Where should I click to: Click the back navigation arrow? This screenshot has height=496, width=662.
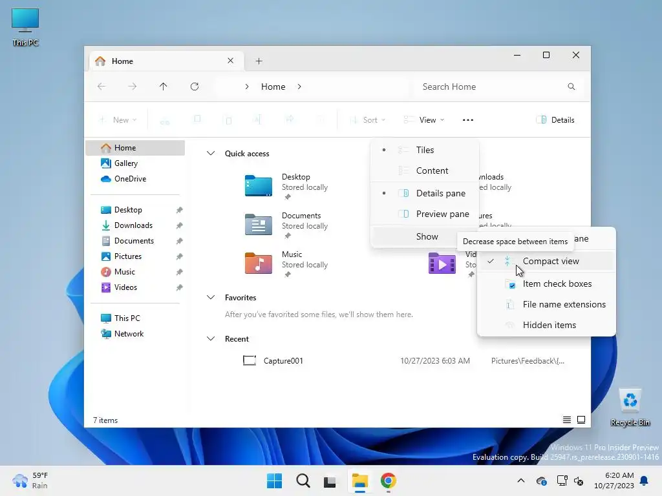coord(101,87)
